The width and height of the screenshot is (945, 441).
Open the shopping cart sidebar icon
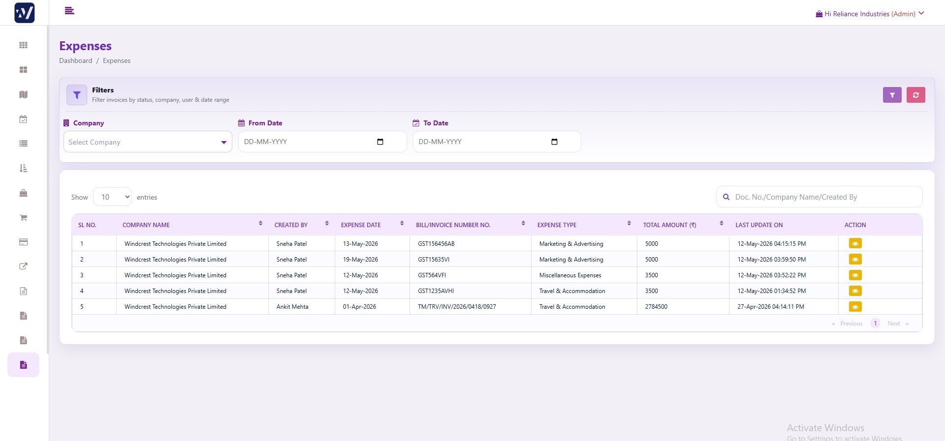pyautogui.click(x=23, y=217)
